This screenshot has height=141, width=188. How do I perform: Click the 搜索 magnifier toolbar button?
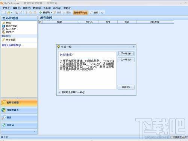click(94, 12)
